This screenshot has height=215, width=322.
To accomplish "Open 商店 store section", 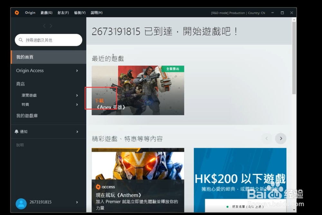I will point(20,84).
